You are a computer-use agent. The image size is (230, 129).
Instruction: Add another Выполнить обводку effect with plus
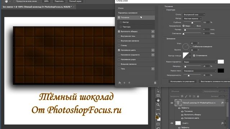pos(153,32)
